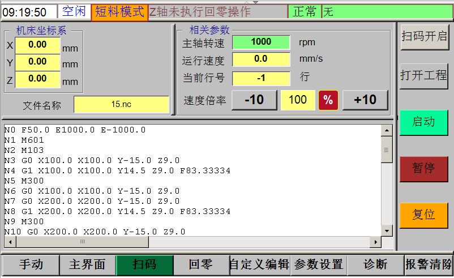Open project with 打开工程 button
The height and width of the screenshot is (278, 454).
tap(424, 75)
